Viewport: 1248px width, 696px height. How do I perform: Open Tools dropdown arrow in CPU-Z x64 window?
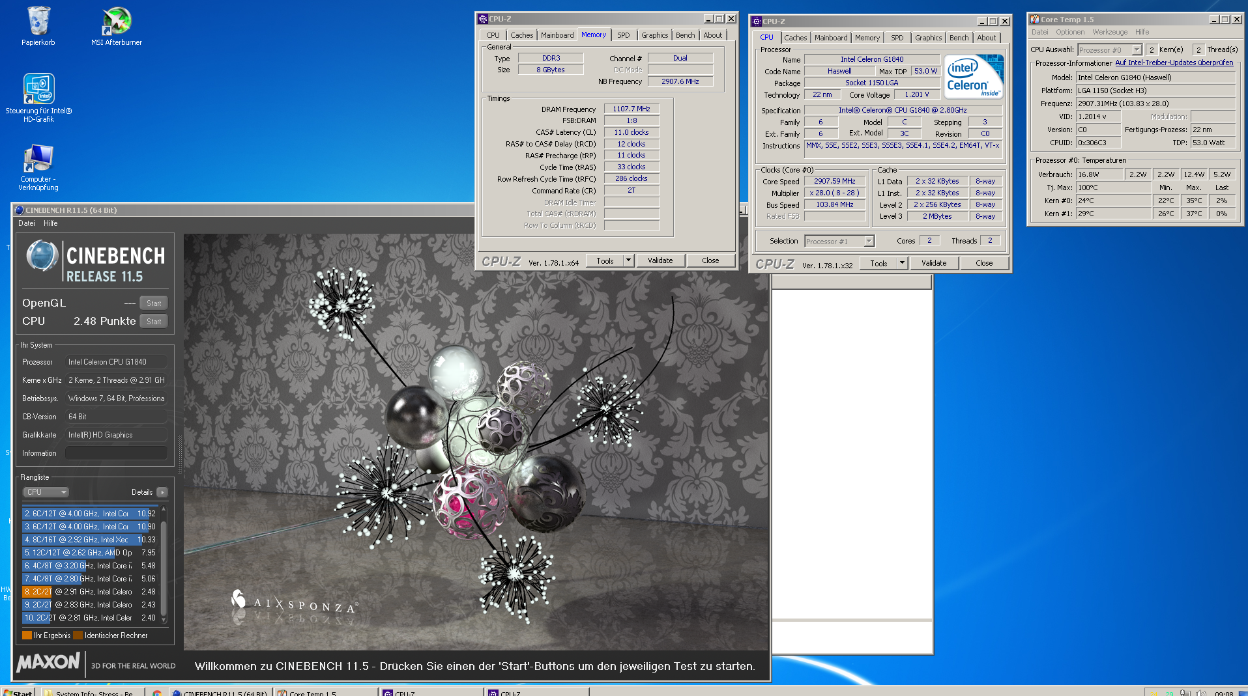[x=629, y=260]
